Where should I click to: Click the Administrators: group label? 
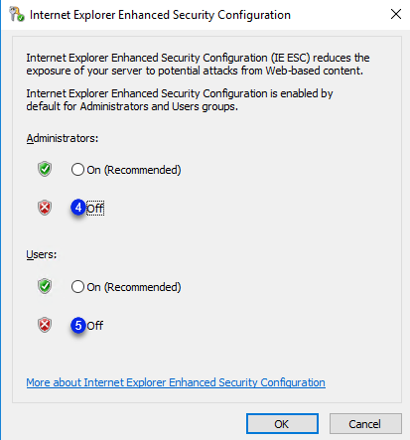[x=63, y=138]
